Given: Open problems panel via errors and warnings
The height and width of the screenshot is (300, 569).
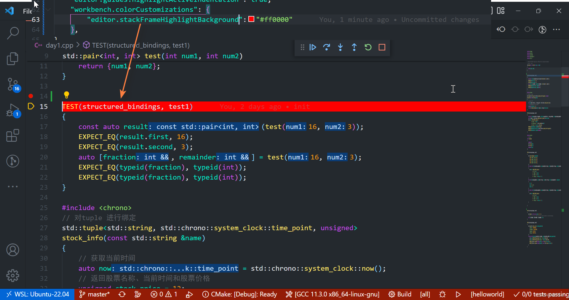Looking at the screenshot, I should 164,294.
